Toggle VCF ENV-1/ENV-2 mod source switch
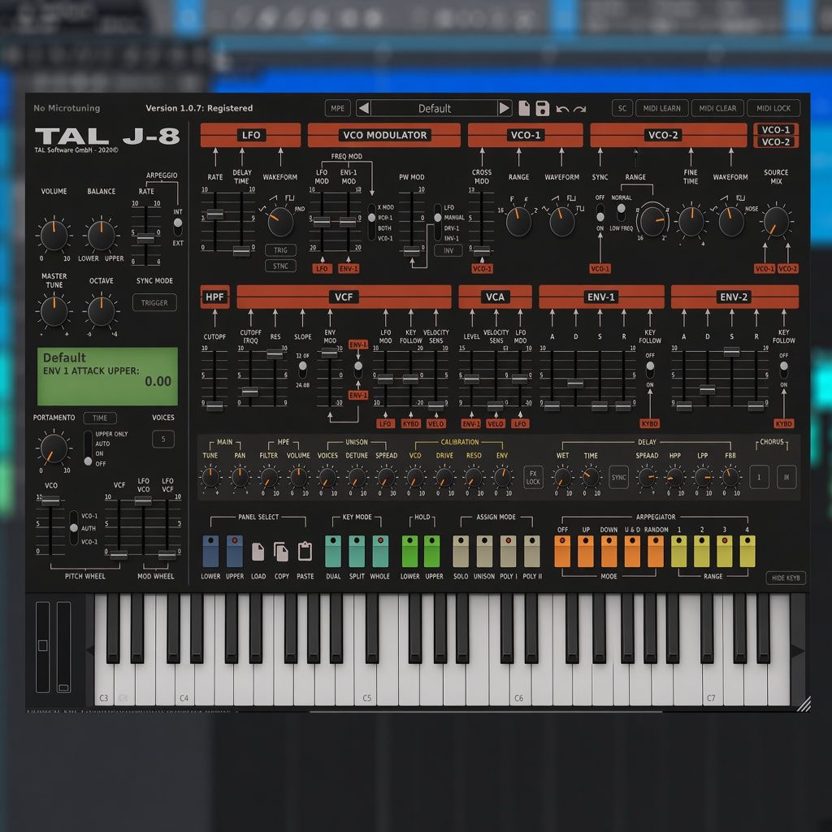 [358, 370]
